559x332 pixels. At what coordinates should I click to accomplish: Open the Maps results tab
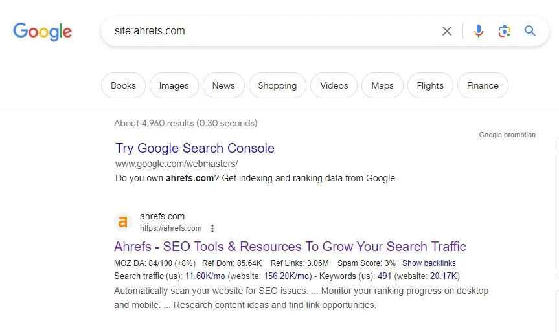click(x=383, y=85)
